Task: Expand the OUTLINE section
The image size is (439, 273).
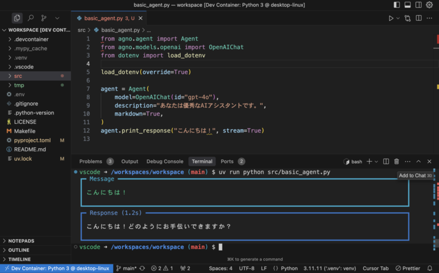Action: coord(35,250)
